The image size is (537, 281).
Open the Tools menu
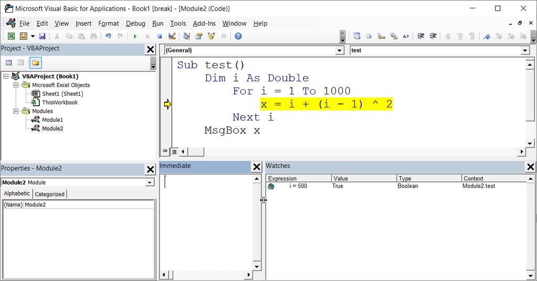[x=178, y=24]
